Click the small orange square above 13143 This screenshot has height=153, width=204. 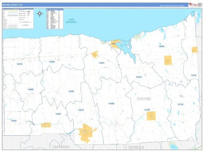click(x=194, y=50)
